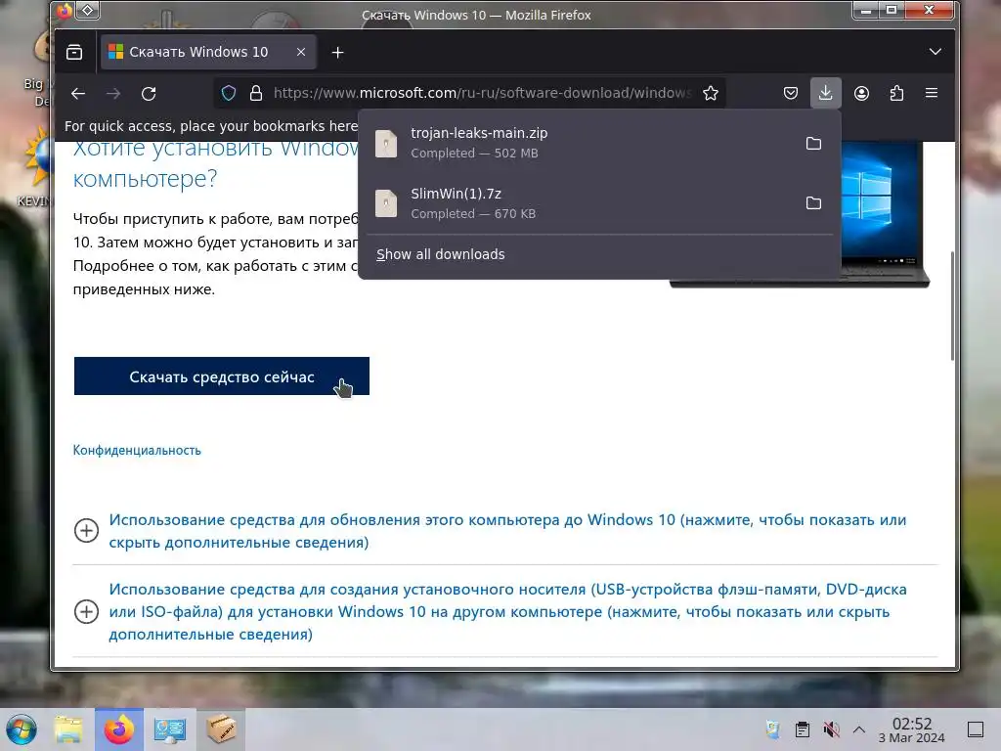Click the Windows laptop image
This screenshot has width=1001, height=751.
pyautogui.click(x=886, y=214)
